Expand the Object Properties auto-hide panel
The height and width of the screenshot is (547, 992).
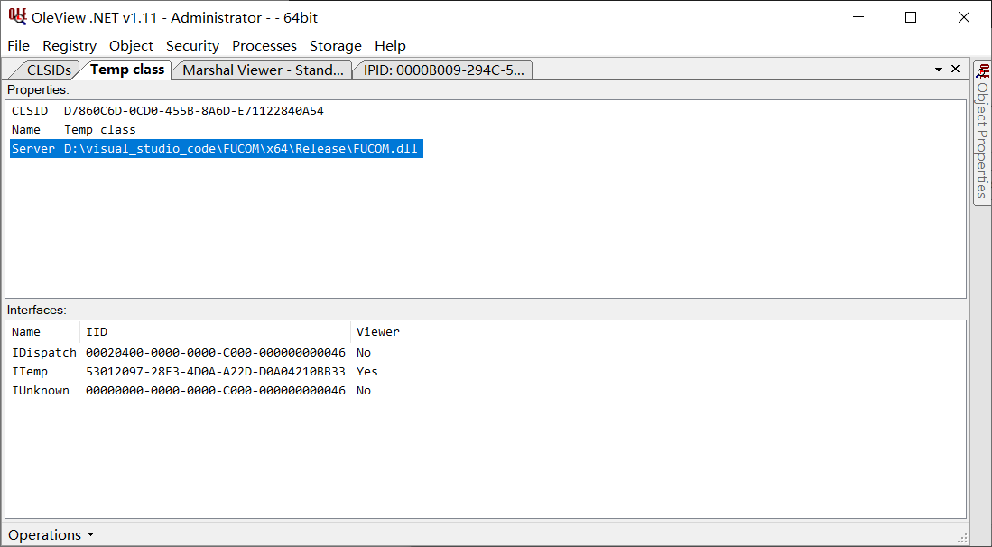(982, 133)
